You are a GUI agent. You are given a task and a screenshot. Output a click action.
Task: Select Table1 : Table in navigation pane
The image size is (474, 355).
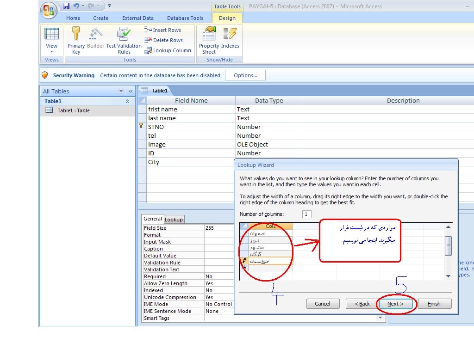tap(87, 110)
